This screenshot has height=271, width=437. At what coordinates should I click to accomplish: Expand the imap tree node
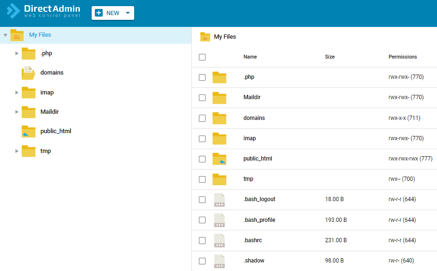pyautogui.click(x=17, y=93)
